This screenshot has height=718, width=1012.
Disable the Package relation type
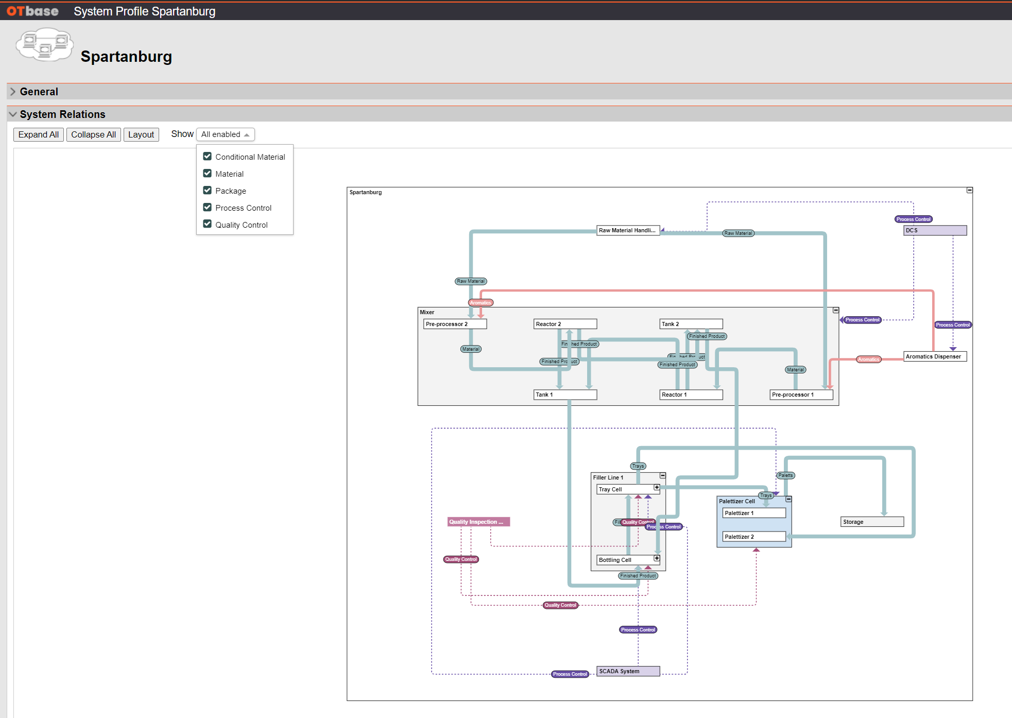coord(207,190)
